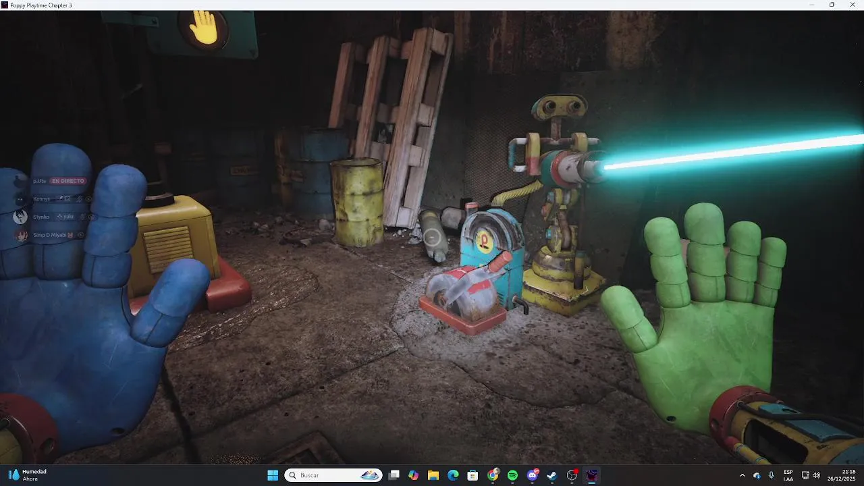Viewport: 864px width, 486px height.
Task: Switch to OBS Studio on the taskbar
Action: coord(572,475)
